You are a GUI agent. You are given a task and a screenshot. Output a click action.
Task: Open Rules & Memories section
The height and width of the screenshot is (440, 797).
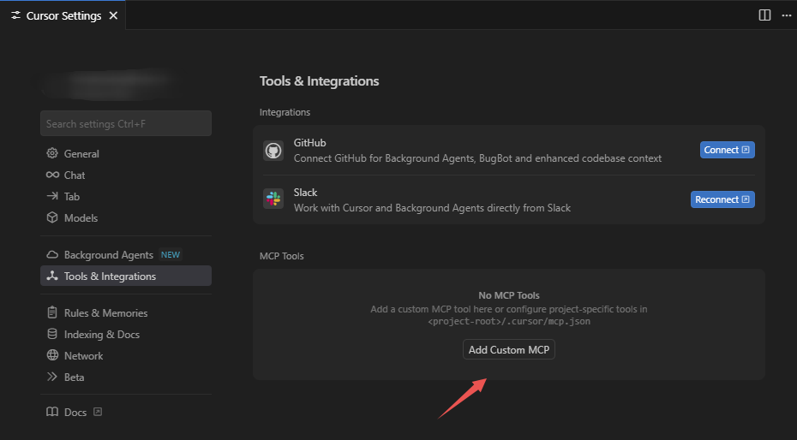(125, 312)
